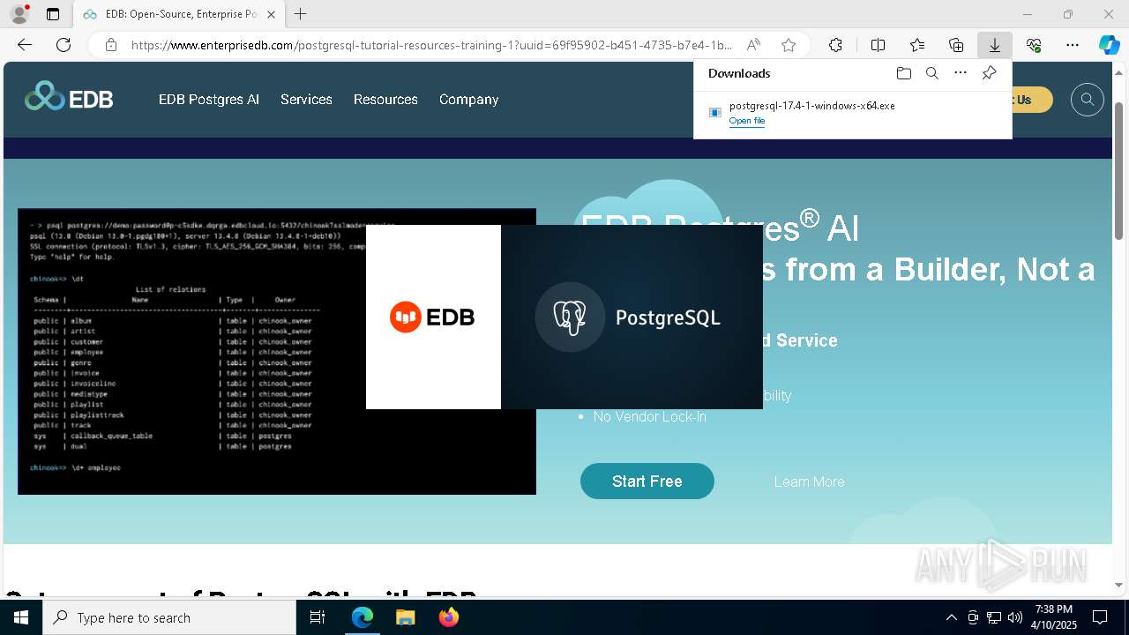1129x635 pixels.
Task: Open volume control in system tray
Action: click(x=1015, y=617)
